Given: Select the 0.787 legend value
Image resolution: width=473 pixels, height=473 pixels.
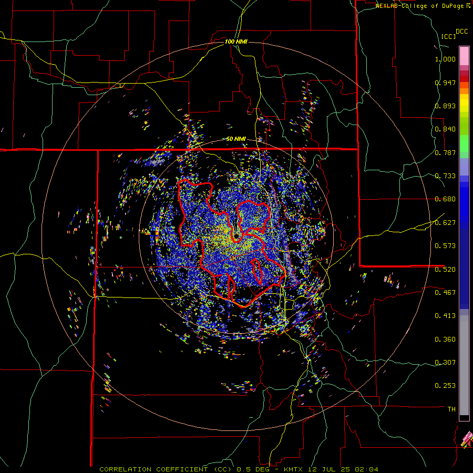Looking at the screenshot, I should point(445,152).
